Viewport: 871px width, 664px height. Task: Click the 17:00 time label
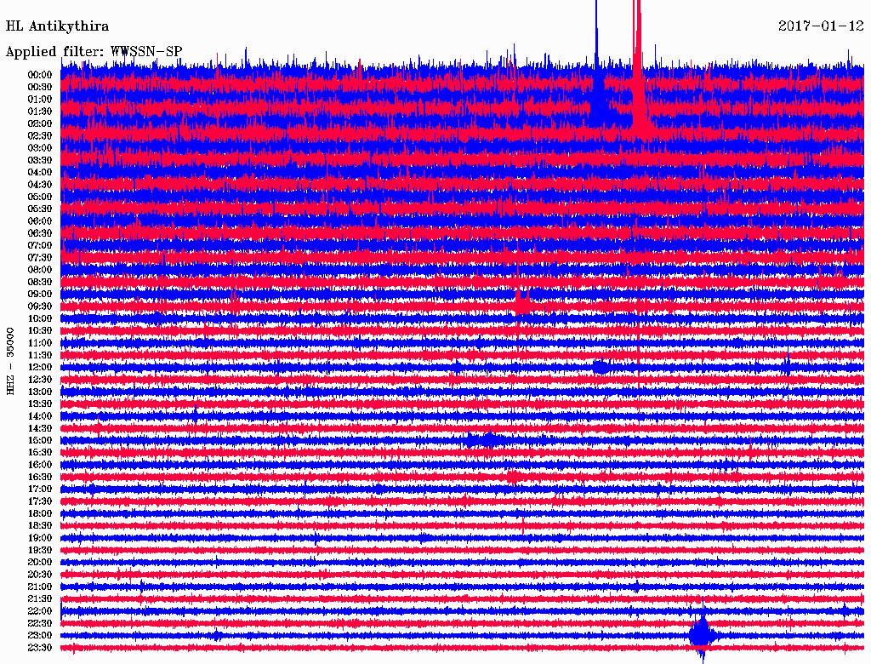(x=40, y=489)
